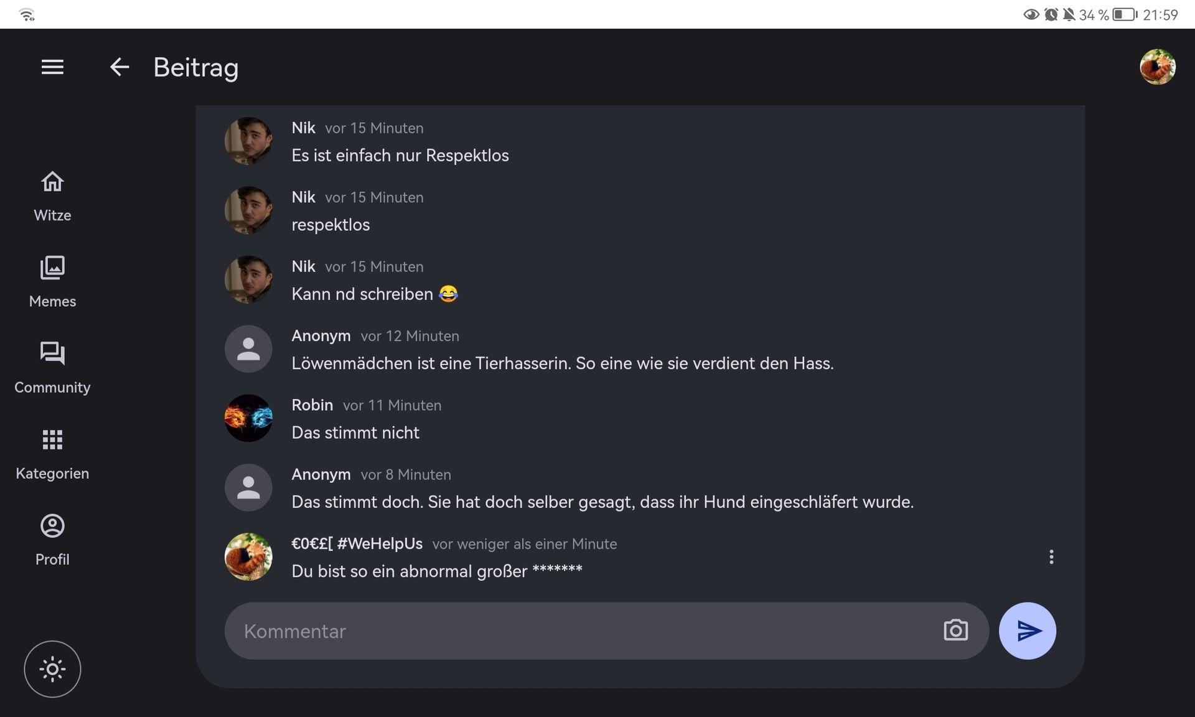Open the hamburger navigation menu

click(x=52, y=67)
